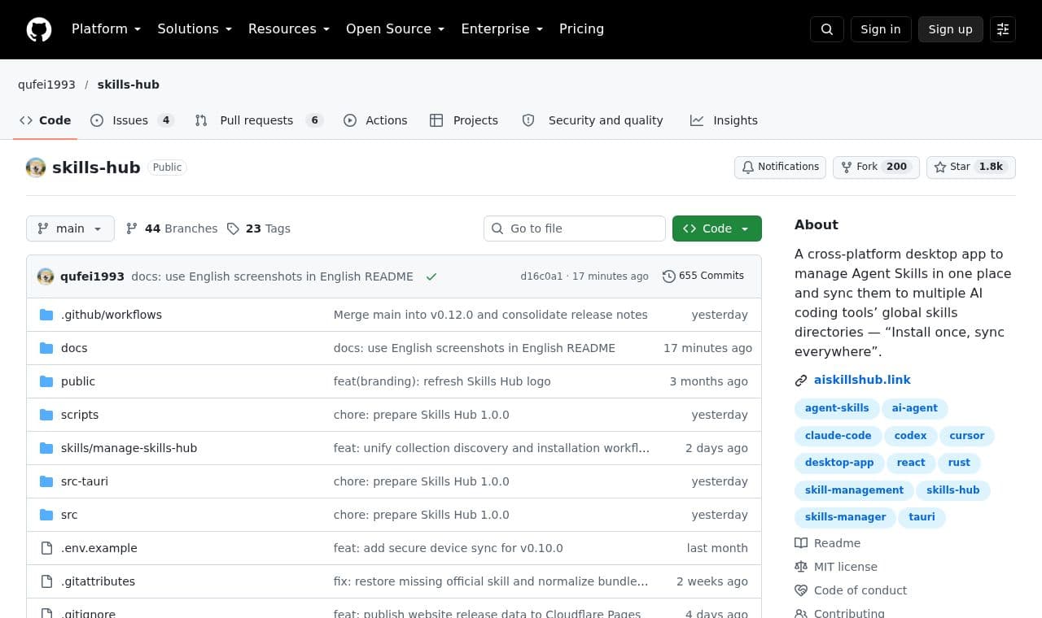Viewport: 1042px width, 618px height.
Task: Click the Go to file search field
Action: point(575,228)
